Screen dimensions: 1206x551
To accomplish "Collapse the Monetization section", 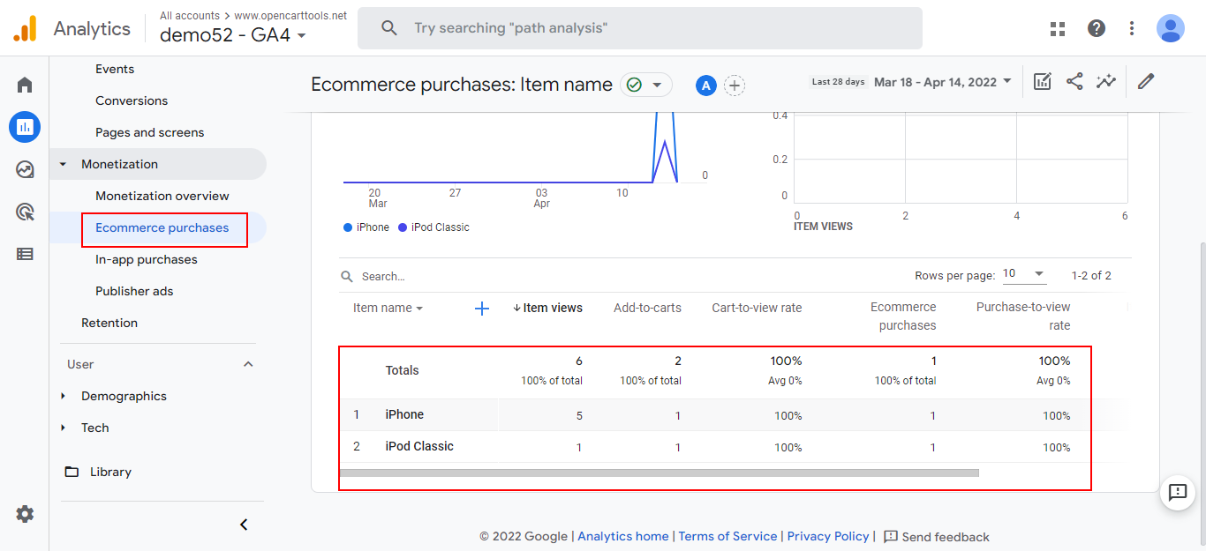I will 63,164.
